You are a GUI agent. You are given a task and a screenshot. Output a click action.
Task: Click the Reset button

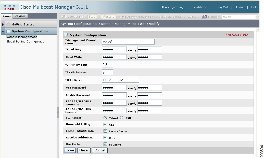(84, 150)
